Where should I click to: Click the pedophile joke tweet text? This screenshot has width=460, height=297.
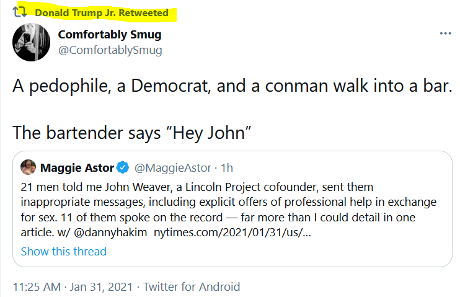232,86
